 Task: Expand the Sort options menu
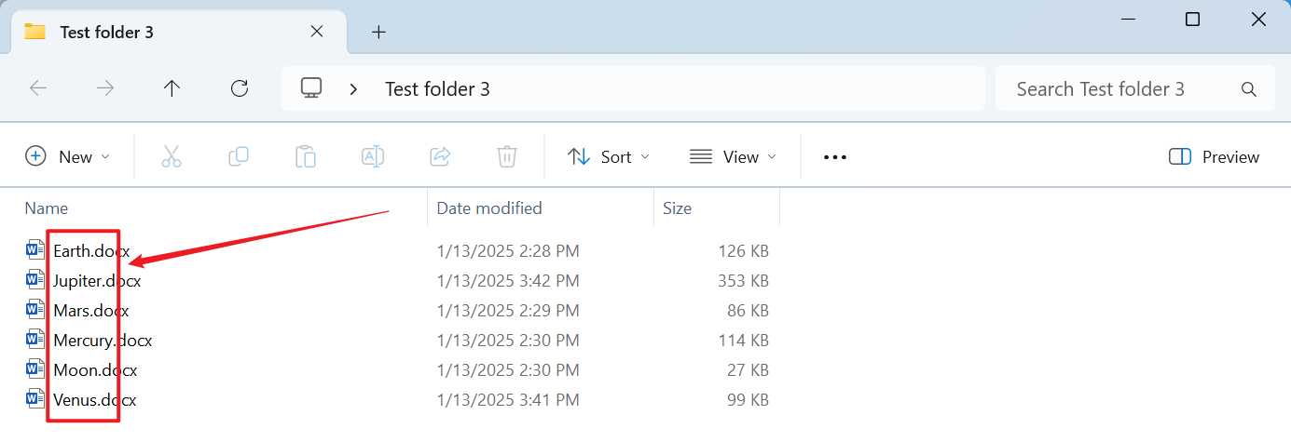(609, 156)
